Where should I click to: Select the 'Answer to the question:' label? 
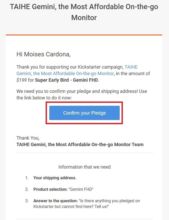click(x=56, y=201)
